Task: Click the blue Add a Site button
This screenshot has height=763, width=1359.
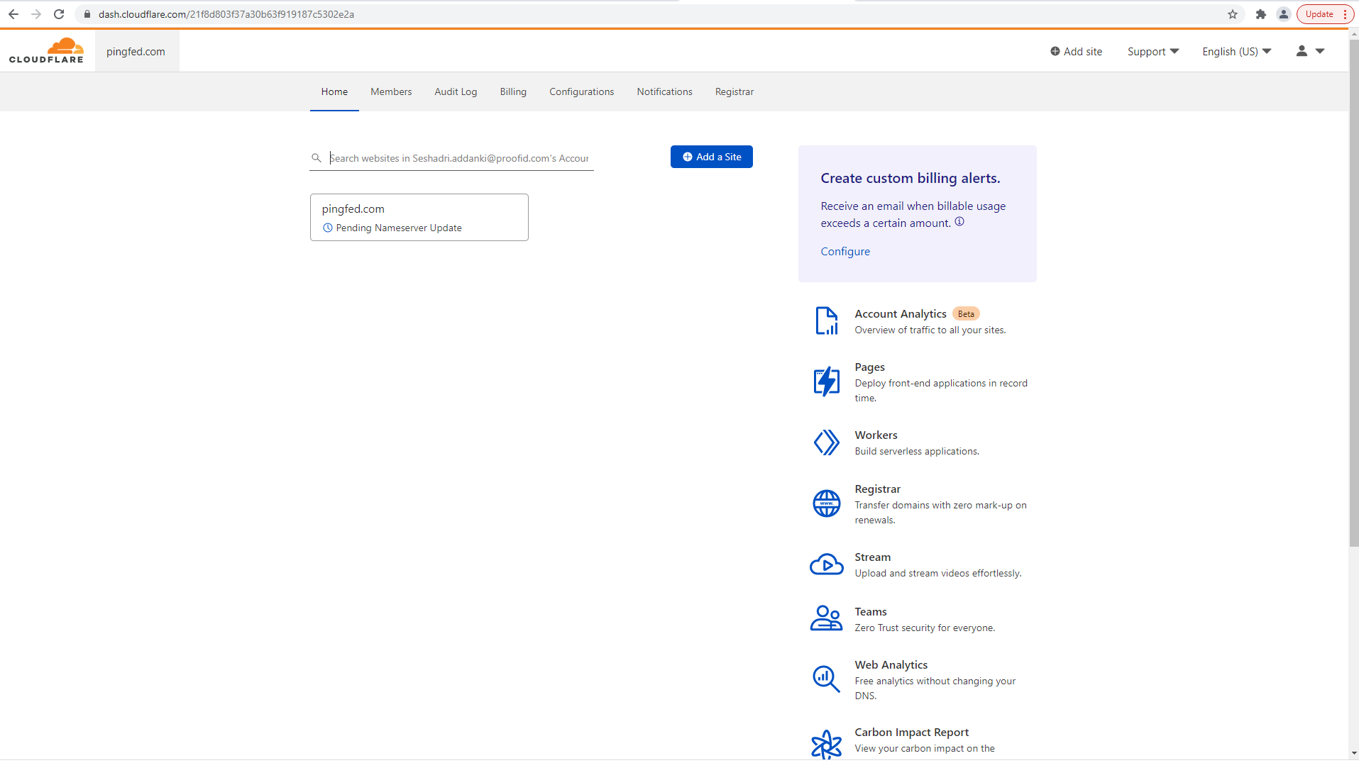Action: tap(712, 157)
